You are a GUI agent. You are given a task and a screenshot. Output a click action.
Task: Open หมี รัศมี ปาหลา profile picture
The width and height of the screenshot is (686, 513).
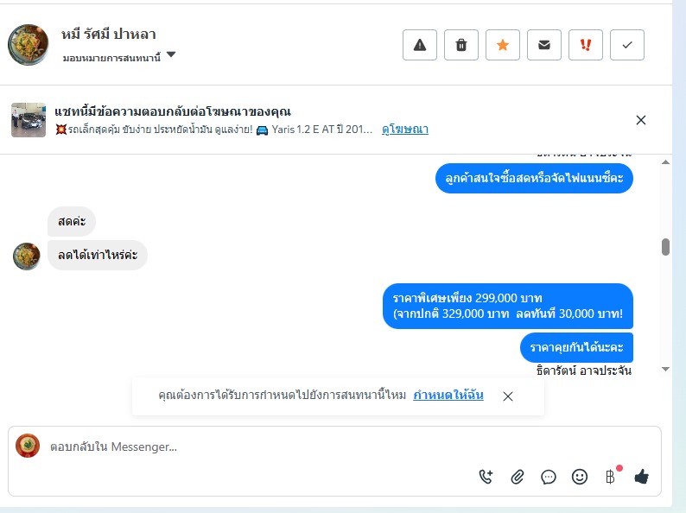pos(28,45)
